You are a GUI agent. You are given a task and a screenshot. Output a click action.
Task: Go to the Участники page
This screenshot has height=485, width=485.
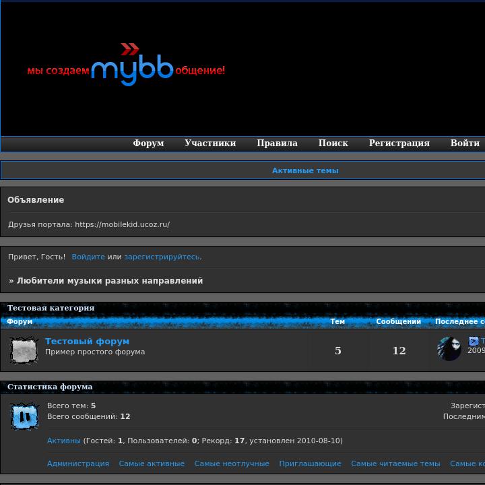[x=210, y=143]
